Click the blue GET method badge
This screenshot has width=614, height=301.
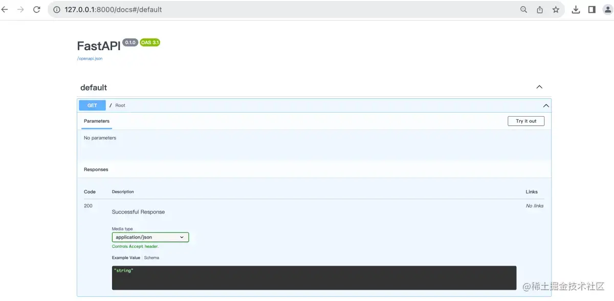(x=92, y=105)
